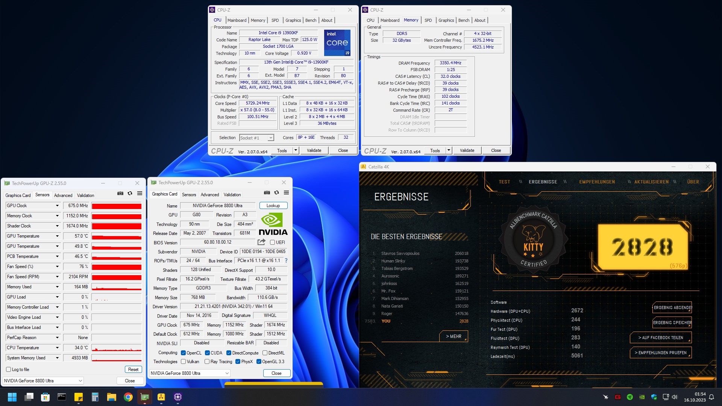Click refresh icon in GPU-Z Sensors window
The width and height of the screenshot is (722, 406).
tap(130, 194)
